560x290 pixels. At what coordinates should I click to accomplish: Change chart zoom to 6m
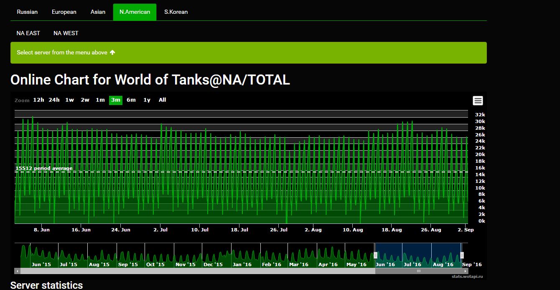(x=131, y=100)
